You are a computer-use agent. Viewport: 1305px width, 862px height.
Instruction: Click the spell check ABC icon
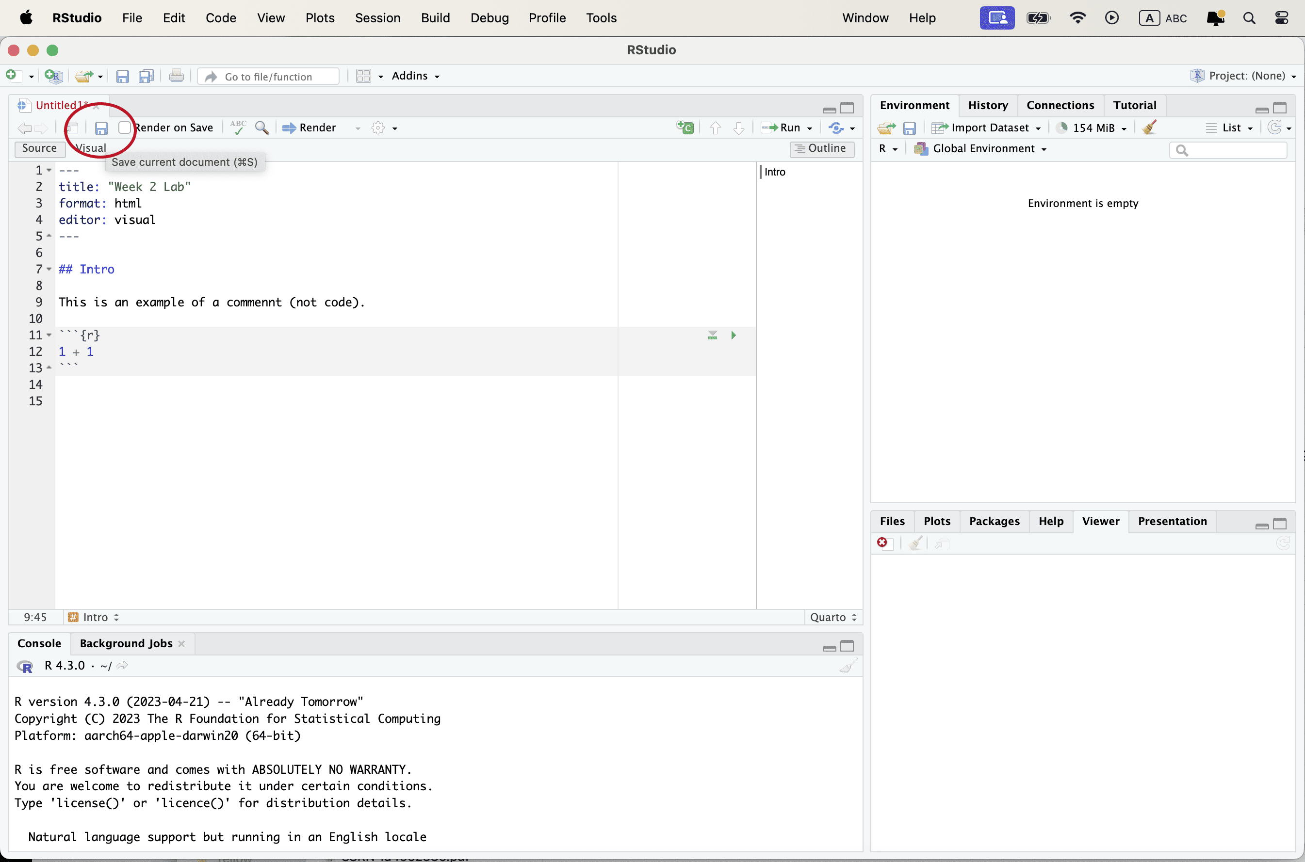[x=238, y=127]
